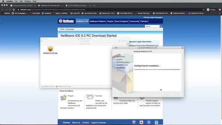222x125 pixels.
Task: Click the browser forward arrow
Action: (6, 10)
